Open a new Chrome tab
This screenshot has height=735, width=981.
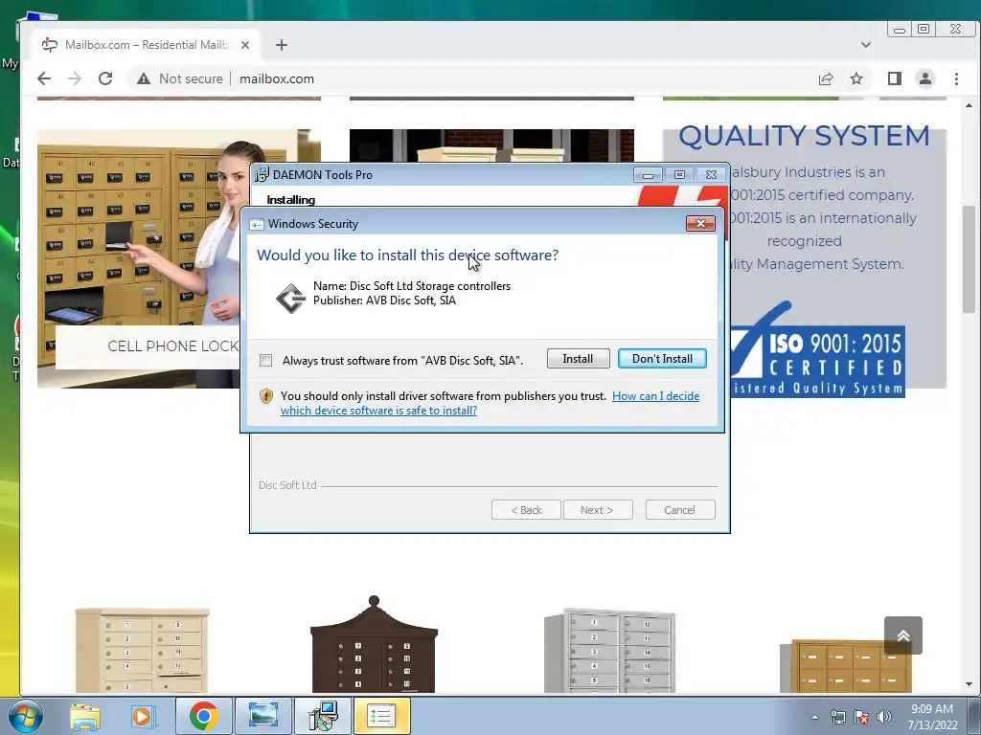pos(282,45)
